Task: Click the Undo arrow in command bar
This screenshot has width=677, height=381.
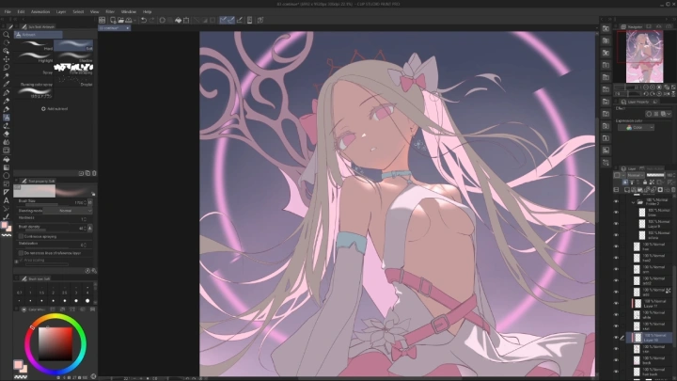Action: tap(144, 20)
